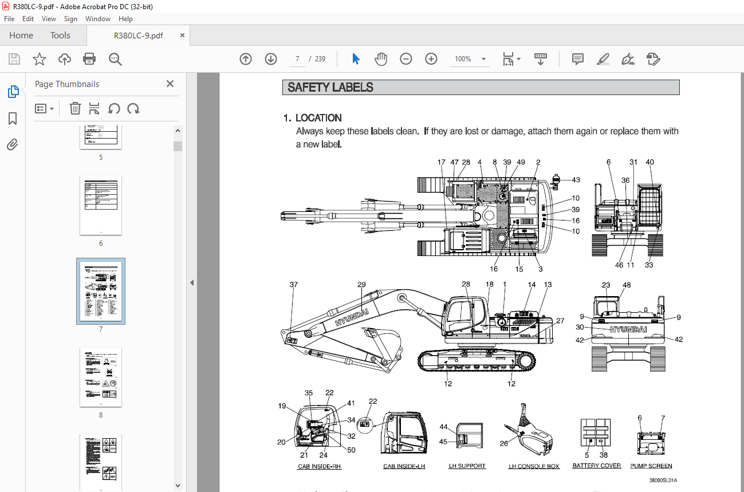Viewport: 744px width, 492px height.
Task: Select the page 6 thumbnail
Action: tap(101, 206)
